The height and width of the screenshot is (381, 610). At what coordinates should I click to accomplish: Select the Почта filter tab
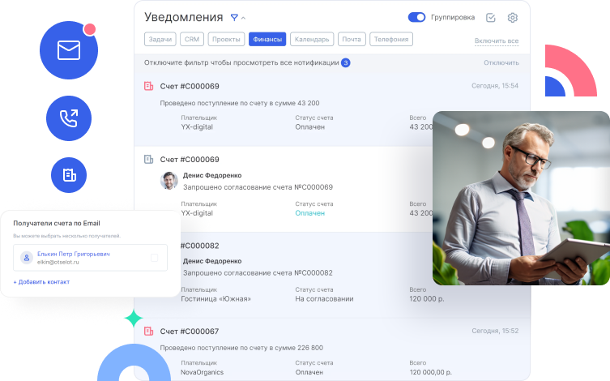[352, 39]
